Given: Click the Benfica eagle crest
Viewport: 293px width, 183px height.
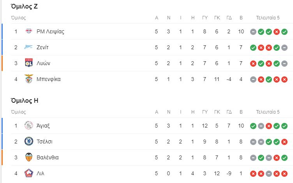Looking at the screenshot, I should 29,79.
